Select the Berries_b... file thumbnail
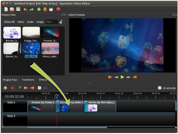 [x=12, y=33]
